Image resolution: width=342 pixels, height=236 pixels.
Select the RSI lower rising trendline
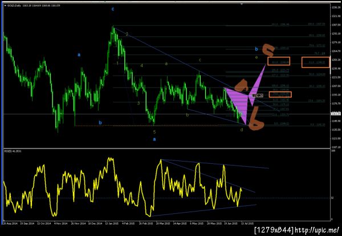pyautogui.click(x=203, y=210)
